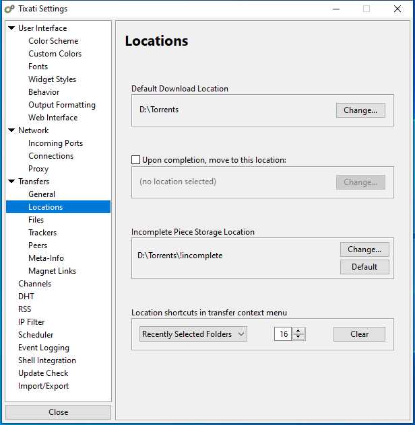The height and width of the screenshot is (425, 415).
Task: Open Update Check settings
Action: pos(43,373)
